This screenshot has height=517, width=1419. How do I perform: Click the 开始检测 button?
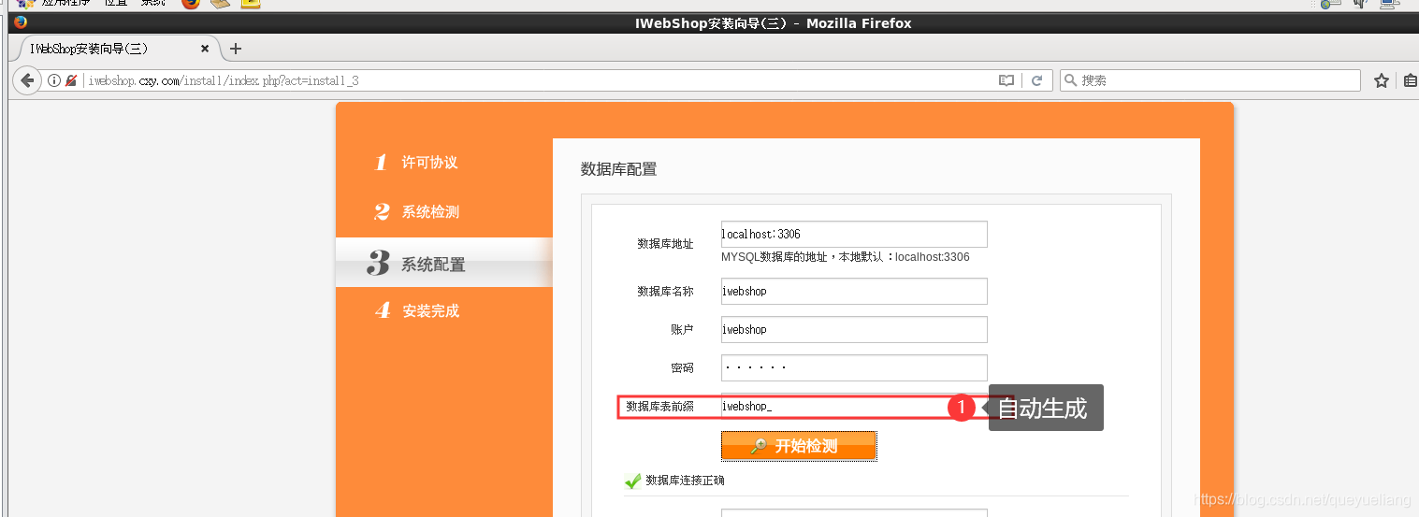tap(799, 446)
